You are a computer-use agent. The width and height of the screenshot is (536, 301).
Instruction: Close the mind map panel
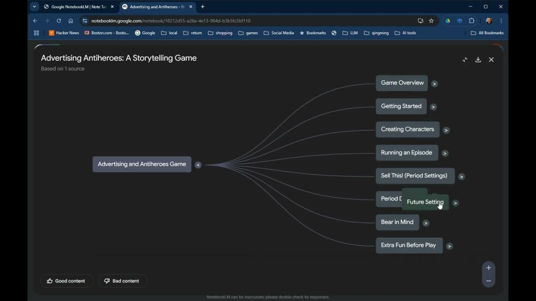(x=491, y=60)
